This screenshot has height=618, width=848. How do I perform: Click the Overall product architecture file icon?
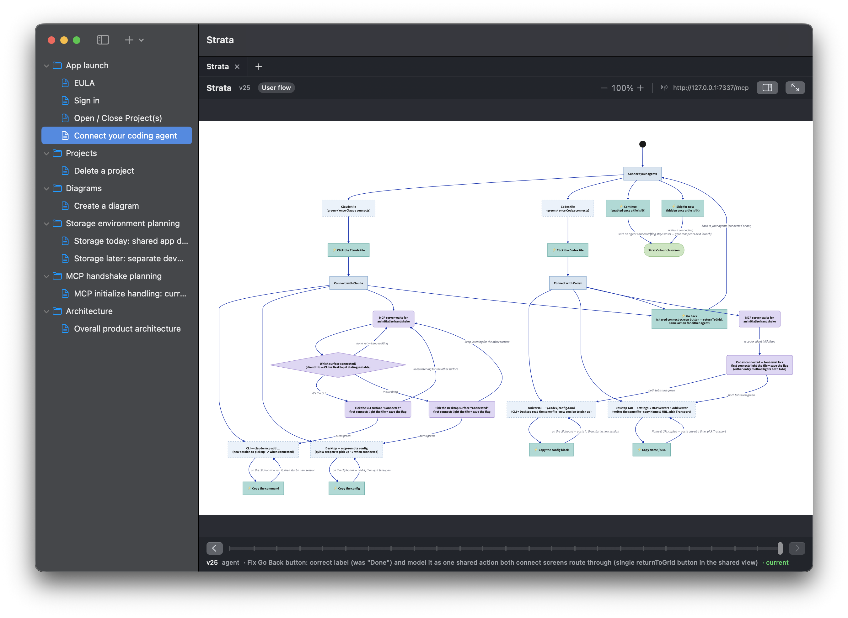[65, 328]
